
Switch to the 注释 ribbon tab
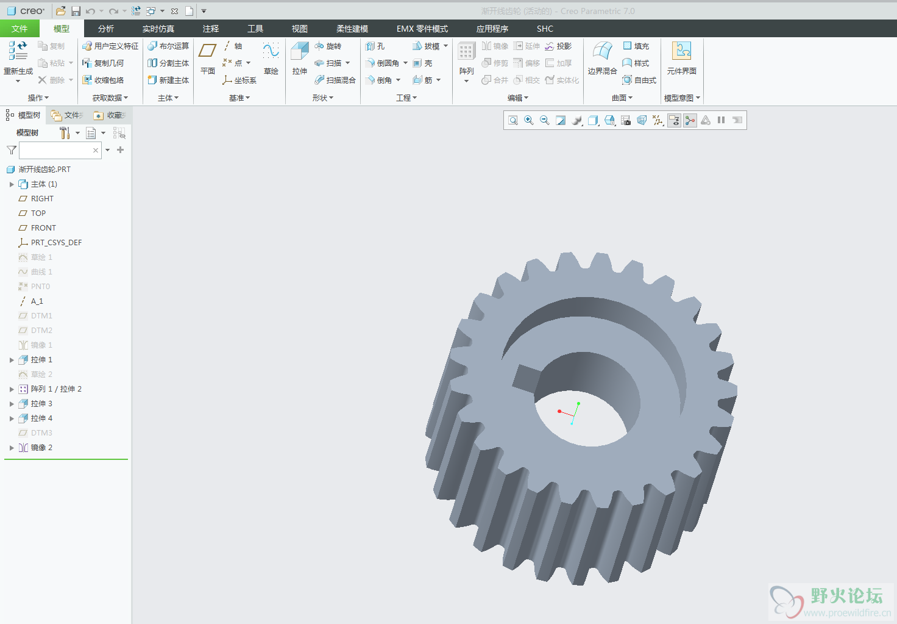(x=211, y=29)
